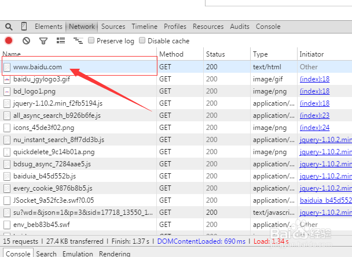
Task: Open initiator link for nu_instant_search row
Action: [326, 140]
